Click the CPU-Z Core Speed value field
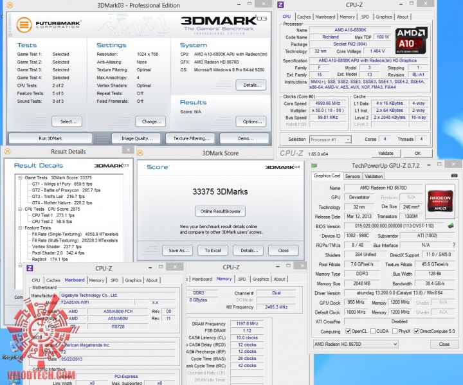This screenshot has width=463, height=385. (328, 103)
